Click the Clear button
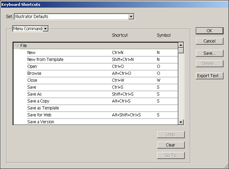This screenshot has height=169, width=229. point(171,145)
